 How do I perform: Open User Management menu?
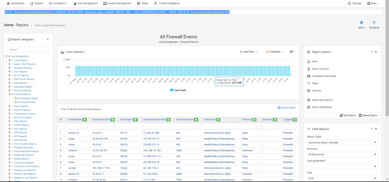click(86, 3)
